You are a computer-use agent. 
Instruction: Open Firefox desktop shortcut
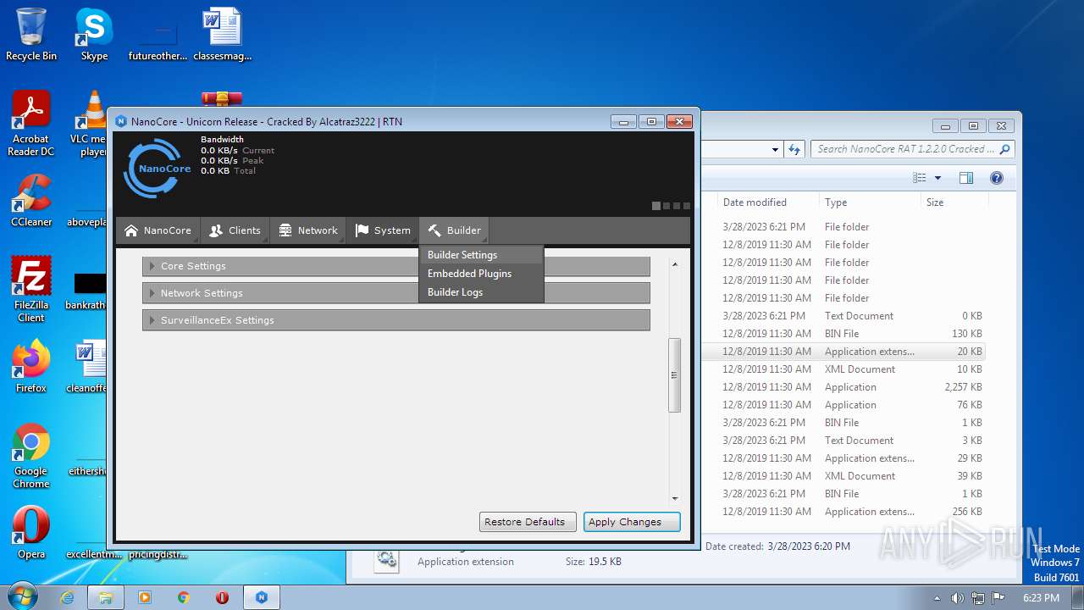[31, 367]
